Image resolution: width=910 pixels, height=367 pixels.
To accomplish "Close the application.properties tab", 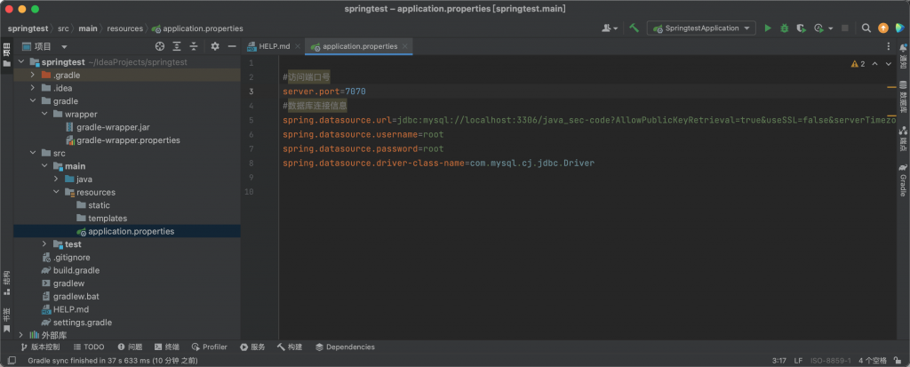I will [405, 46].
